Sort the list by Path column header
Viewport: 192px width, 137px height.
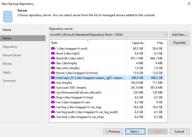point(88,43)
